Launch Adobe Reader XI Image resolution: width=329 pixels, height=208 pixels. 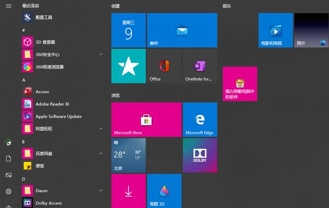coord(63,104)
